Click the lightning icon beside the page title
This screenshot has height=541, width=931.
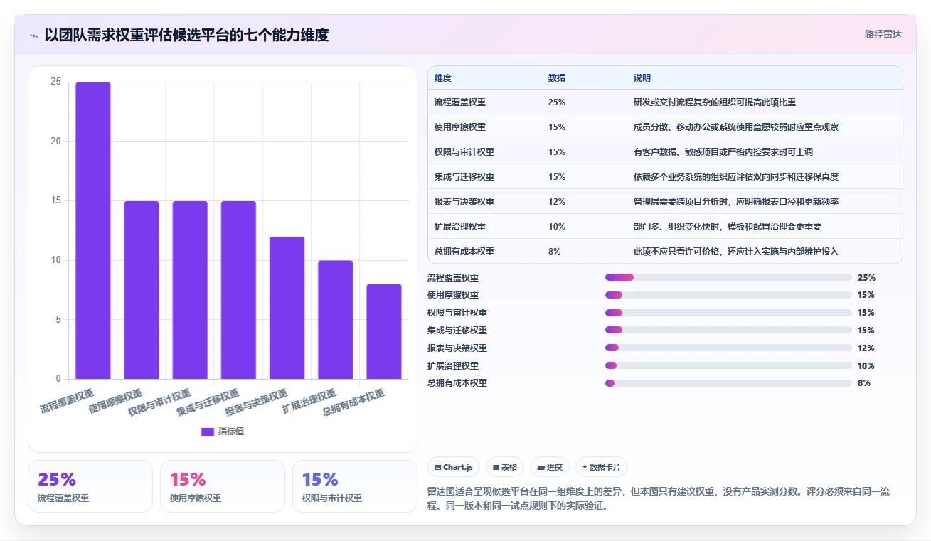pyautogui.click(x=34, y=36)
